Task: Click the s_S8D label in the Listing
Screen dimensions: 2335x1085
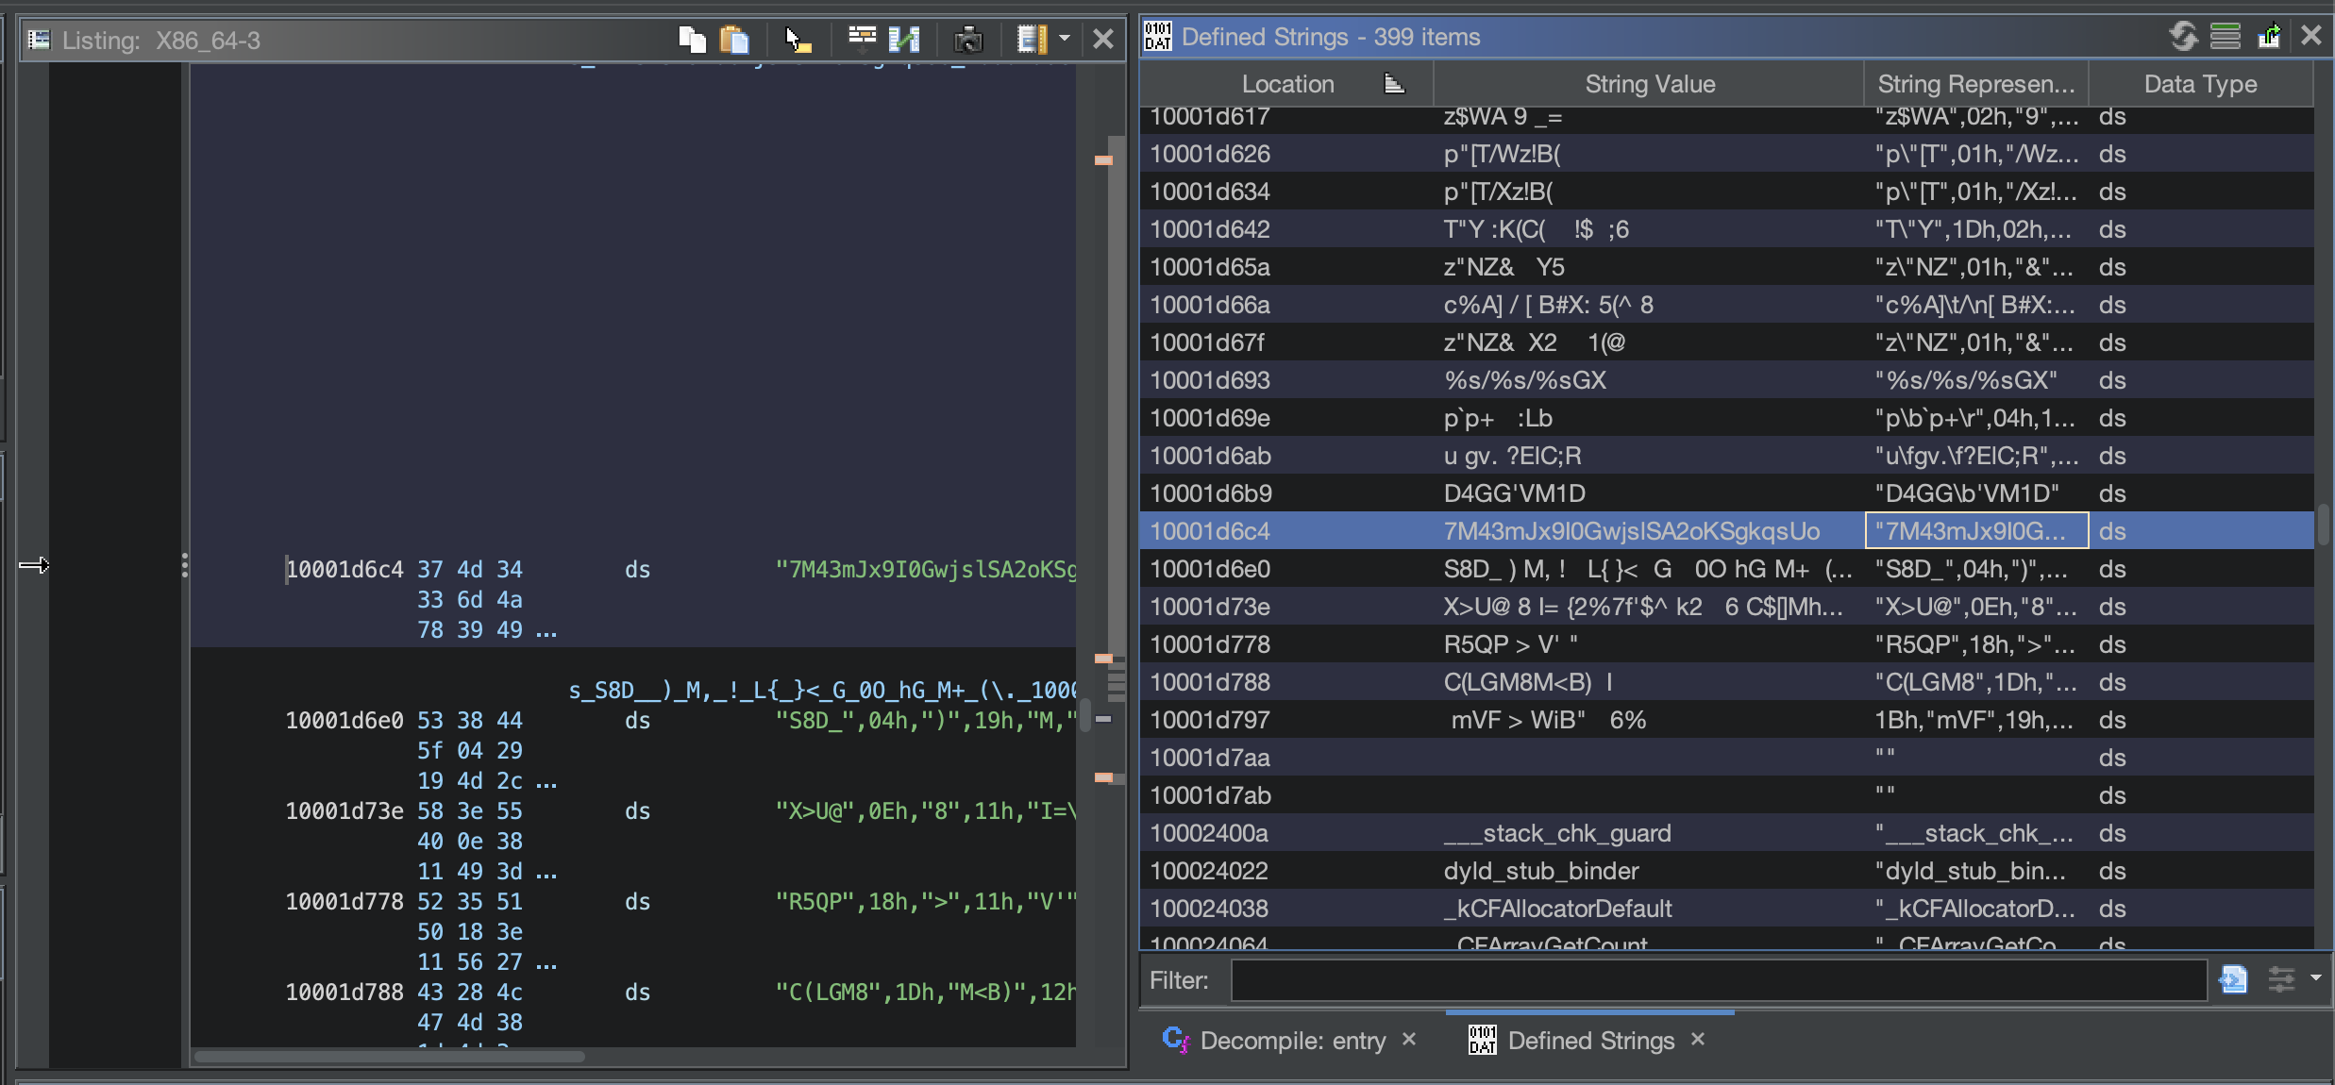Action: pyautogui.click(x=822, y=691)
